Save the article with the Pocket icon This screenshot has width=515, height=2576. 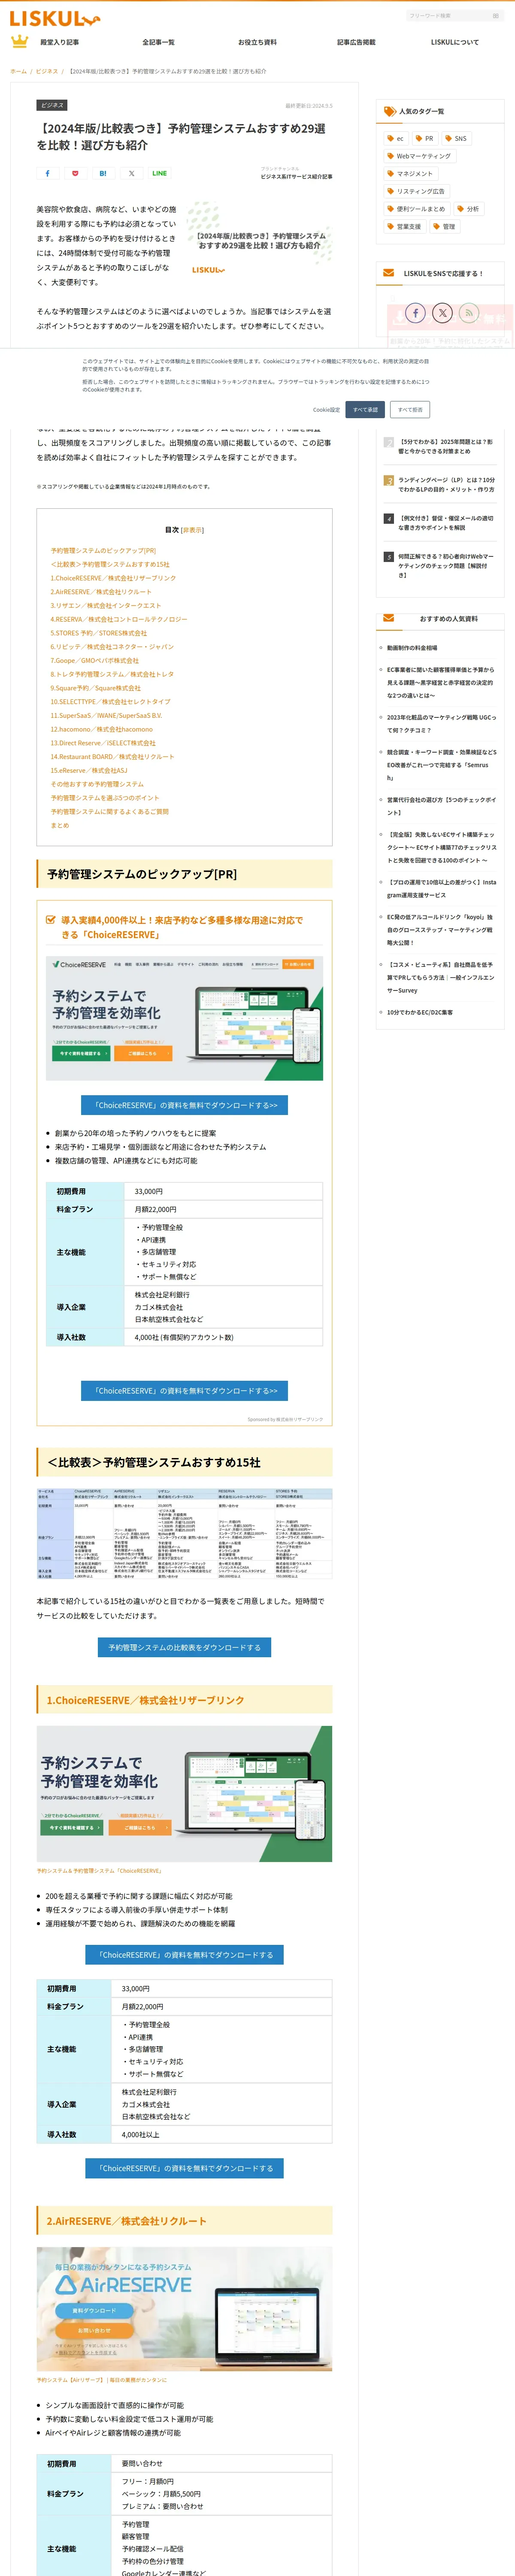75,173
